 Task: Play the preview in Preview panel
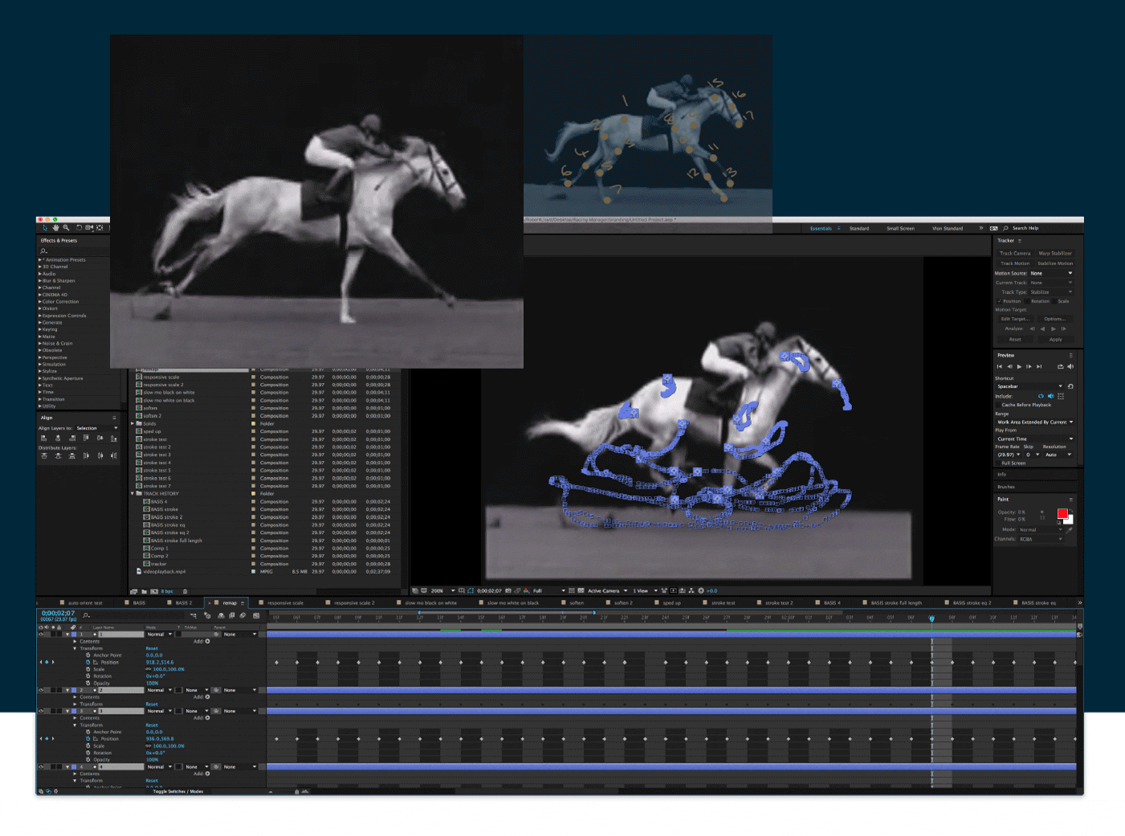click(x=1020, y=367)
